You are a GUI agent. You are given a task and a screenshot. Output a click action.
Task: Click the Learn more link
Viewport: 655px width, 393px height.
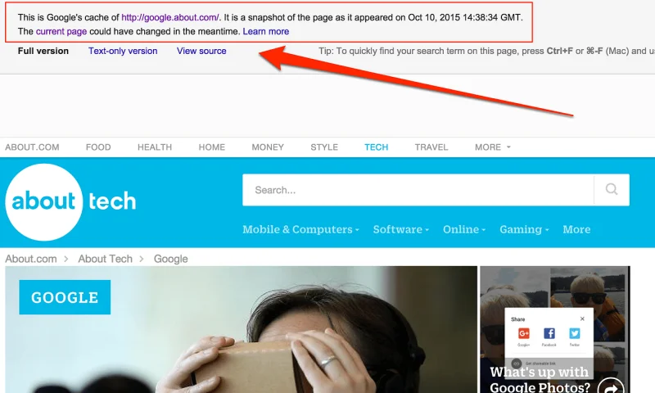(x=266, y=31)
